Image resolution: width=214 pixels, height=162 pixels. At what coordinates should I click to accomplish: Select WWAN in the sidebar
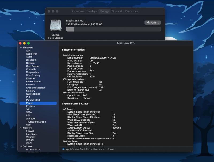(30, 140)
